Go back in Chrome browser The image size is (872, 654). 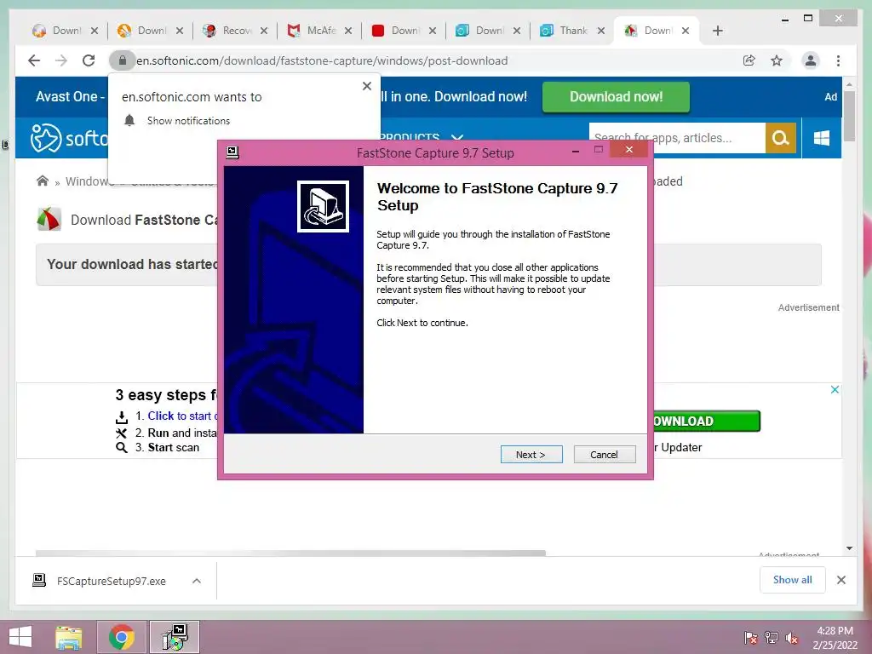[34, 60]
